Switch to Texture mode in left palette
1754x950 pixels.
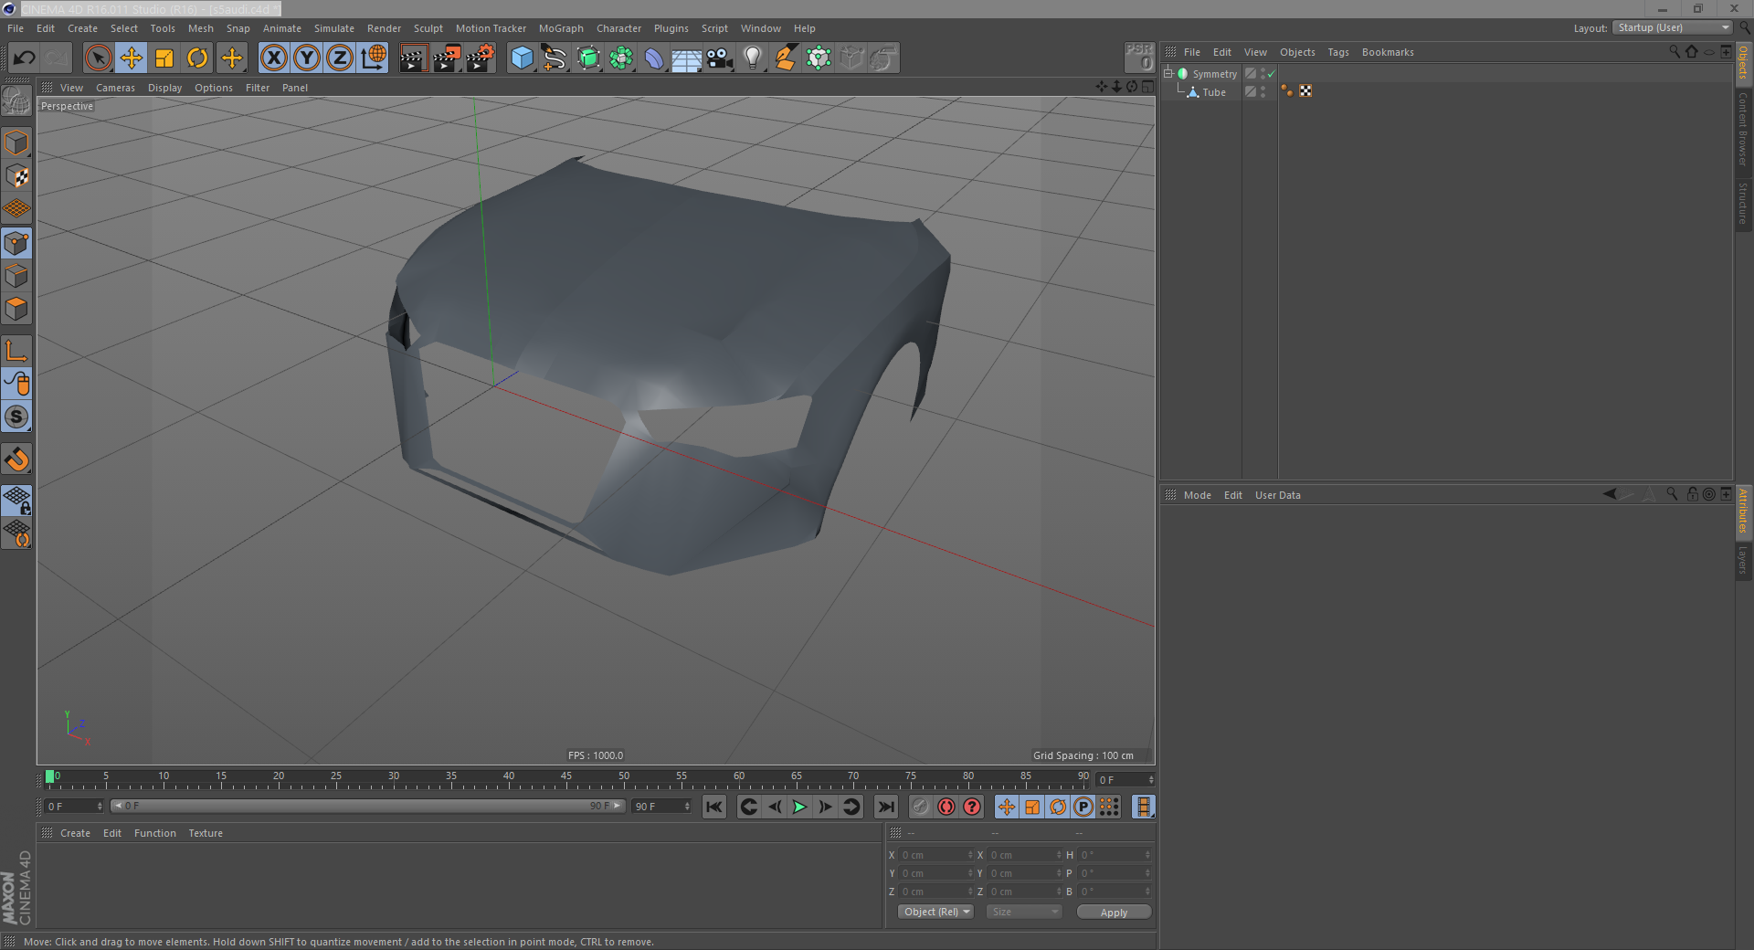point(16,176)
